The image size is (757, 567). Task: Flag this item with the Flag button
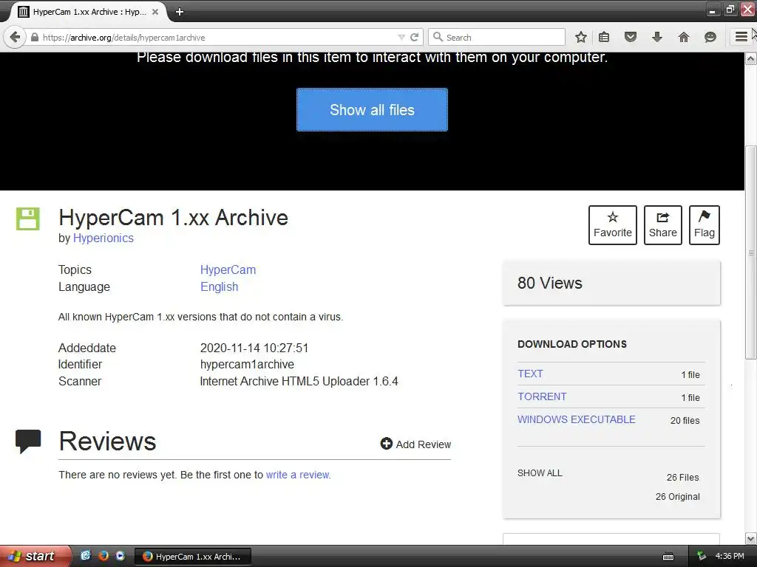705,225
